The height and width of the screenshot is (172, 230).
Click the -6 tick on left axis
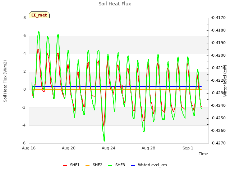(24, 143)
